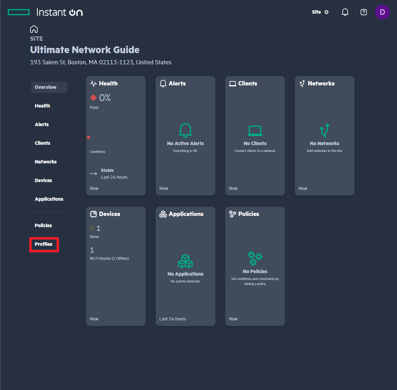
Task: Click No Active Alerts text
Action: [x=185, y=144]
